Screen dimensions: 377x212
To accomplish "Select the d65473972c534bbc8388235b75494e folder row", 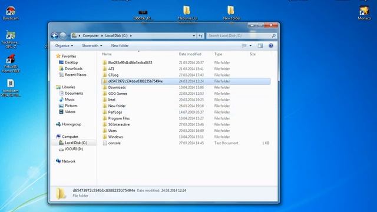I will pos(186,81).
